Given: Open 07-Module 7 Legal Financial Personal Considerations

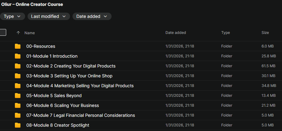Looking at the screenshot, I should (81, 115).
